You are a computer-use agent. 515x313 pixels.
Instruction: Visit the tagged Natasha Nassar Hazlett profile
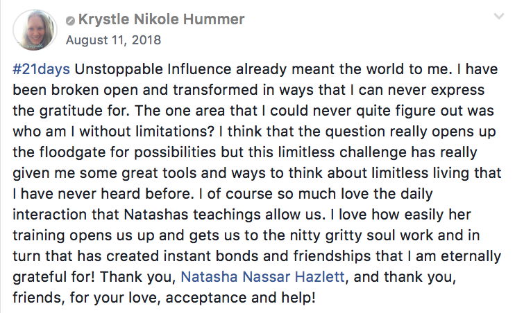263,278
